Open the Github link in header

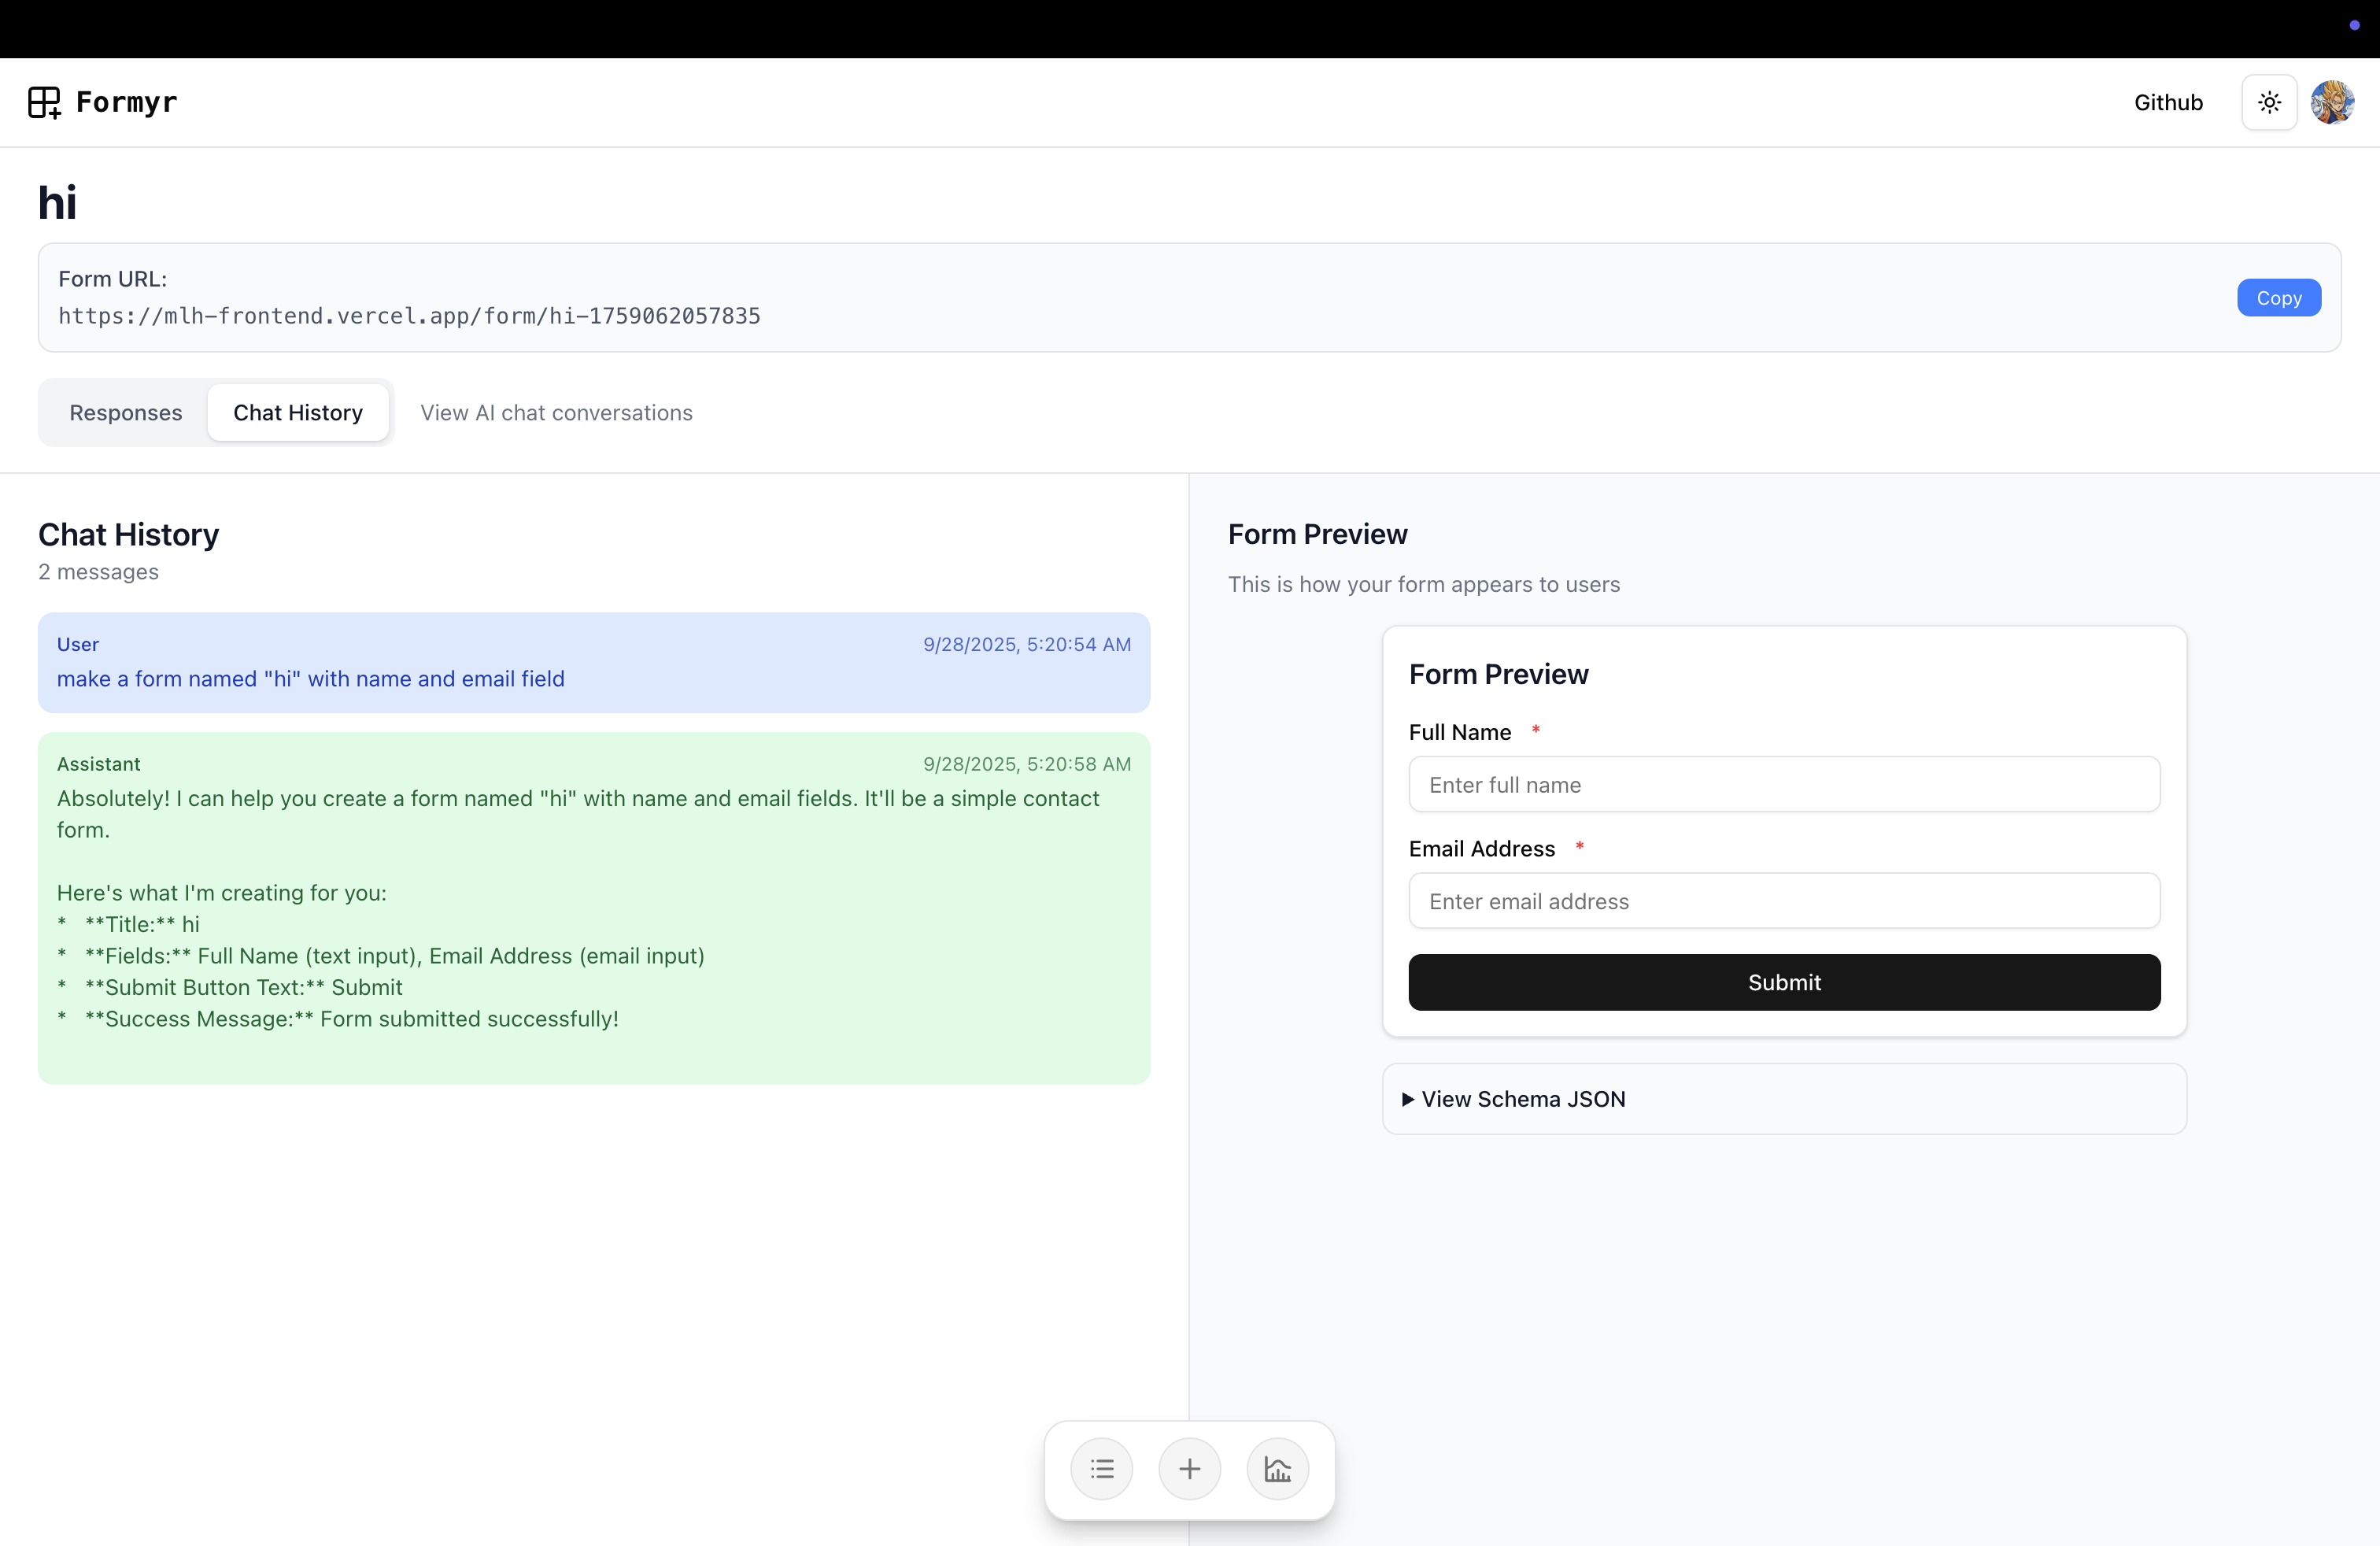pos(2168,102)
